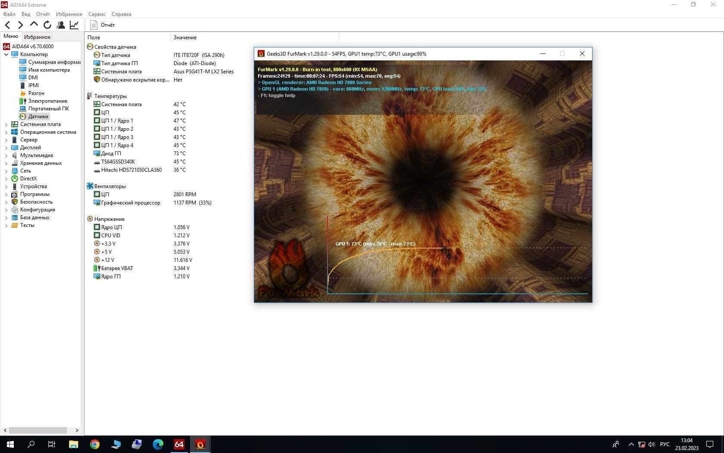Click the sidebar scroll right arrow
The width and height of the screenshot is (724, 453).
pyautogui.click(x=77, y=430)
